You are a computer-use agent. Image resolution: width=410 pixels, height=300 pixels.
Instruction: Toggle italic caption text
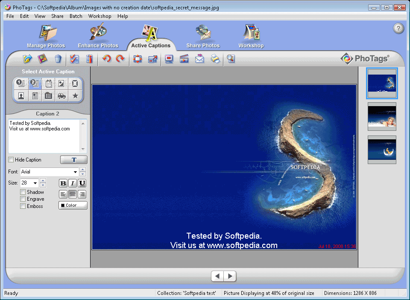pos(73,183)
